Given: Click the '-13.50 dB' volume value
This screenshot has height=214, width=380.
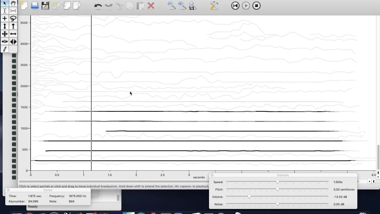Looking at the screenshot, I should point(340,197).
